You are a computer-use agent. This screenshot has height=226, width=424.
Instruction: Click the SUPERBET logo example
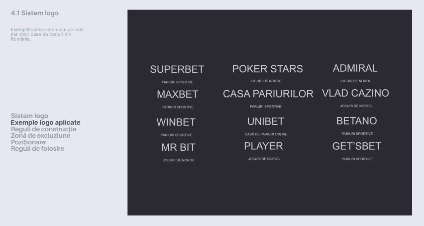click(177, 69)
